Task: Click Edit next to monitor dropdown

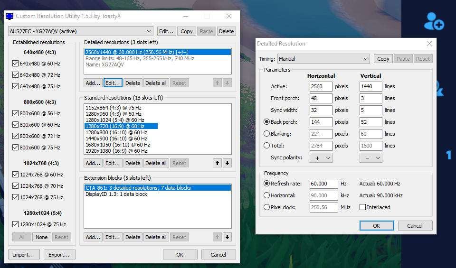Action: (x=166, y=31)
